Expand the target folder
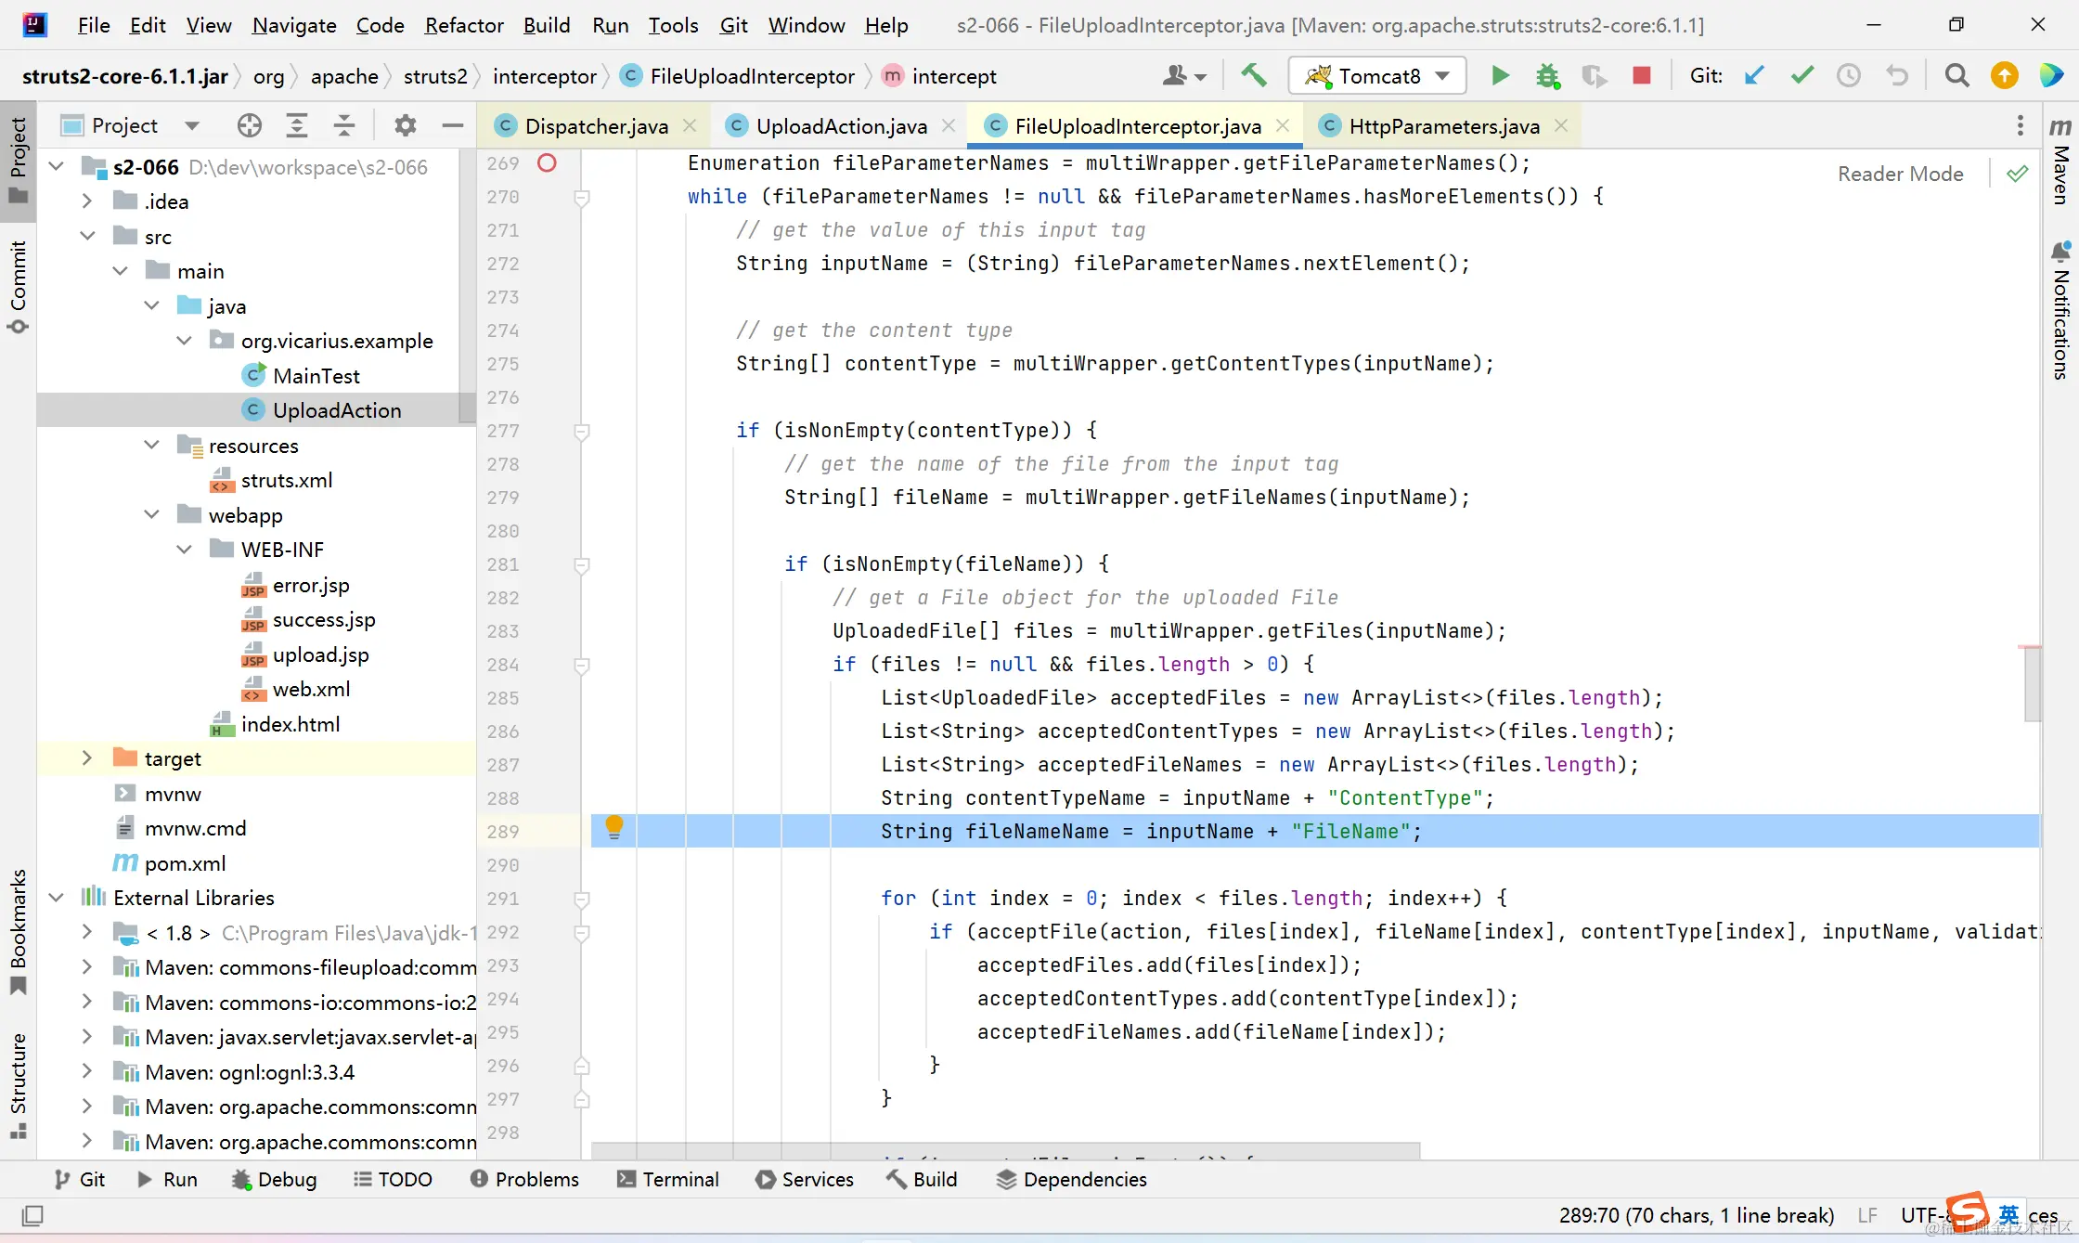Viewport: 2079px width, 1243px height. coord(87,758)
